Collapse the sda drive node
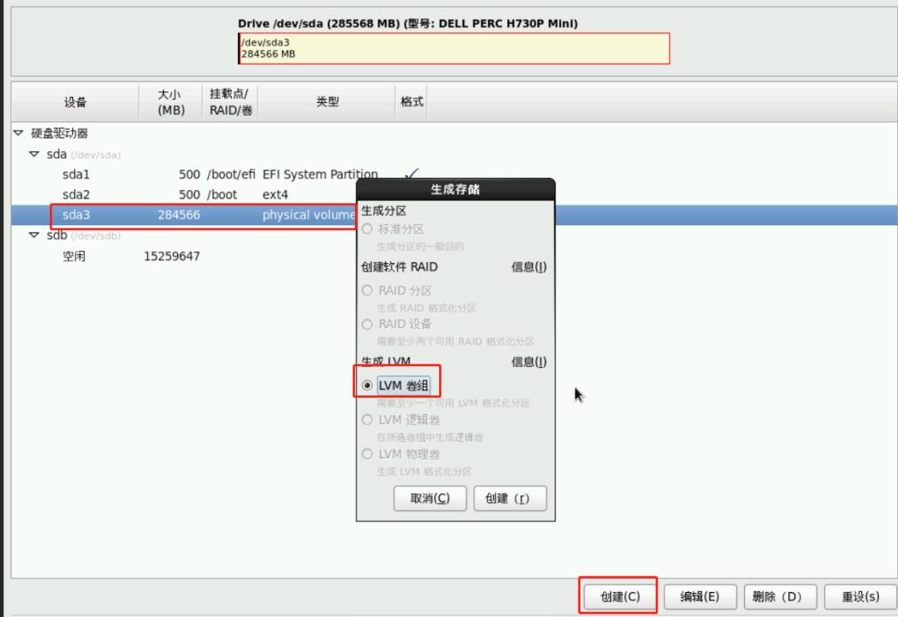Viewport: 898px width, 617px height. click(34, 154)
